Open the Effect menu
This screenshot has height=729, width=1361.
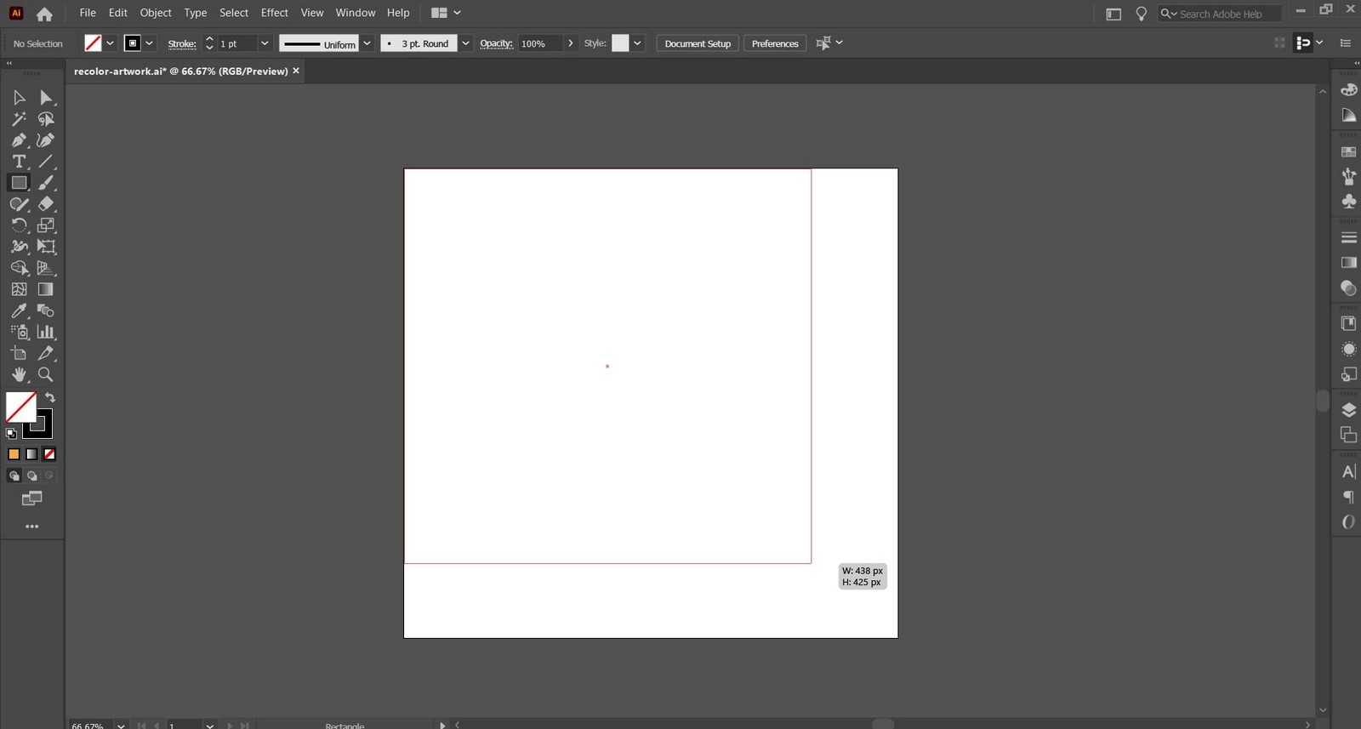click(274, 13)
